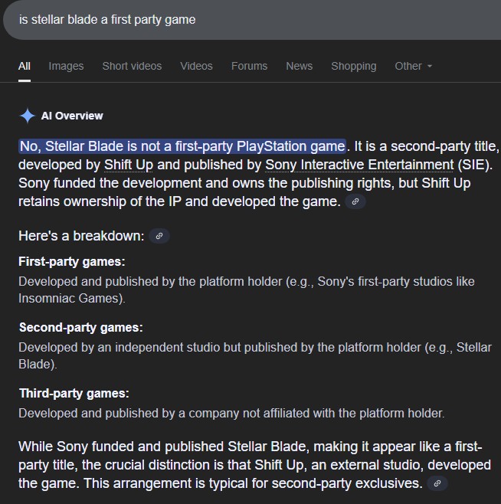Go to the Videos tab

(196, 66)
